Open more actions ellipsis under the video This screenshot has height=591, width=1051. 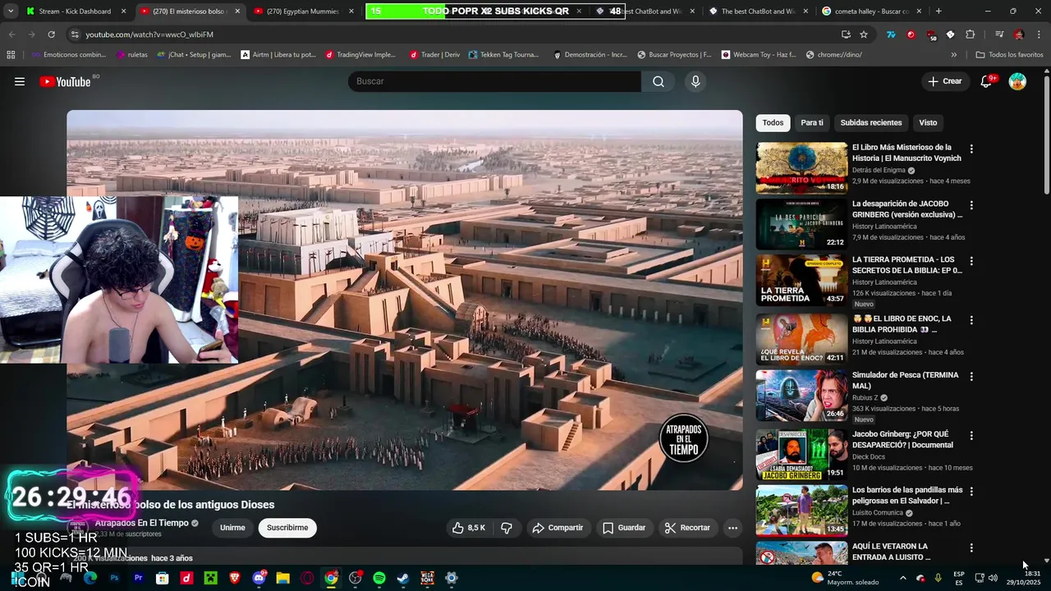click(732, 528)
